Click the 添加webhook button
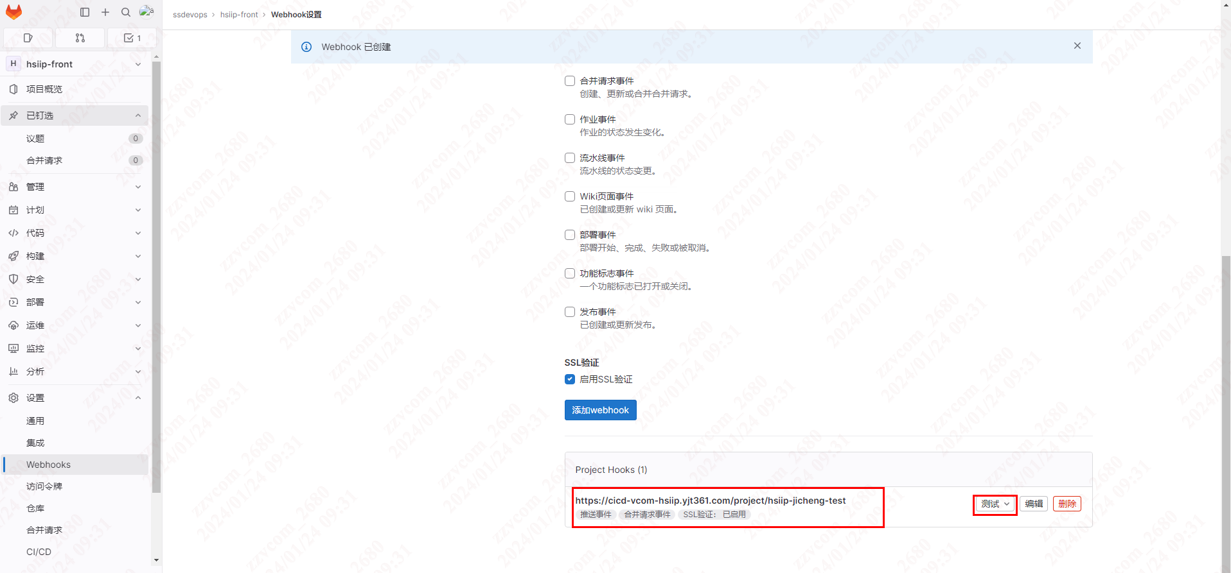 (x=600, y=410)
